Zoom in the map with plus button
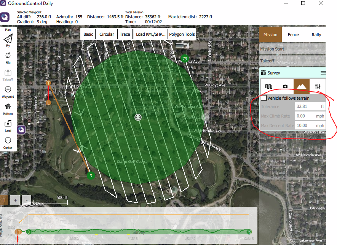337x245 pixels. (x=15, y=200)
